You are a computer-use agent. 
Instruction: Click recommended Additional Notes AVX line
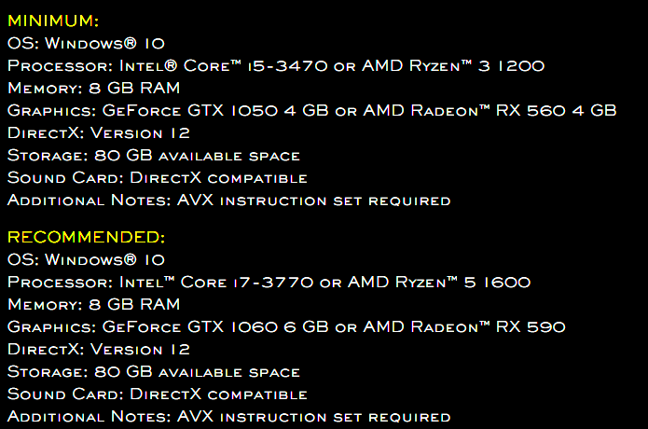[229, 417]
